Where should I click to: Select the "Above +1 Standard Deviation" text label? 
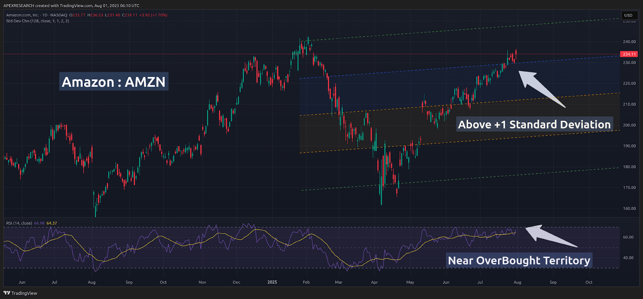tap(534, 125)
